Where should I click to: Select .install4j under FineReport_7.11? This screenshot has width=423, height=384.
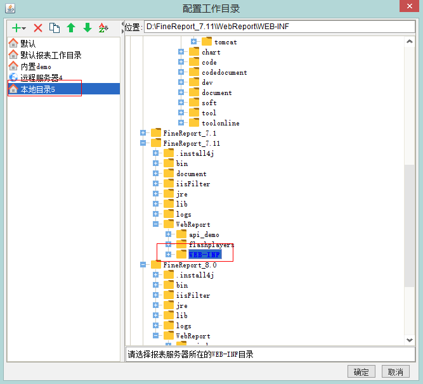tap(195, 153)
